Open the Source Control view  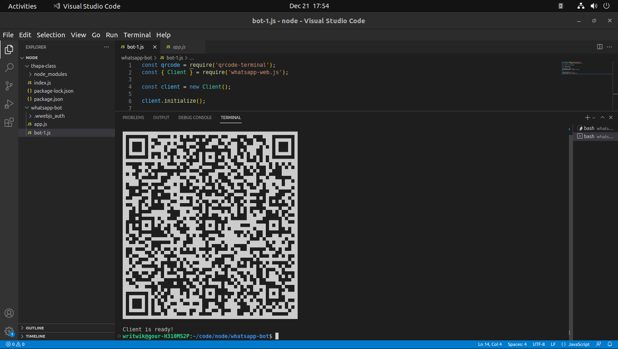(x=9, y=85)
